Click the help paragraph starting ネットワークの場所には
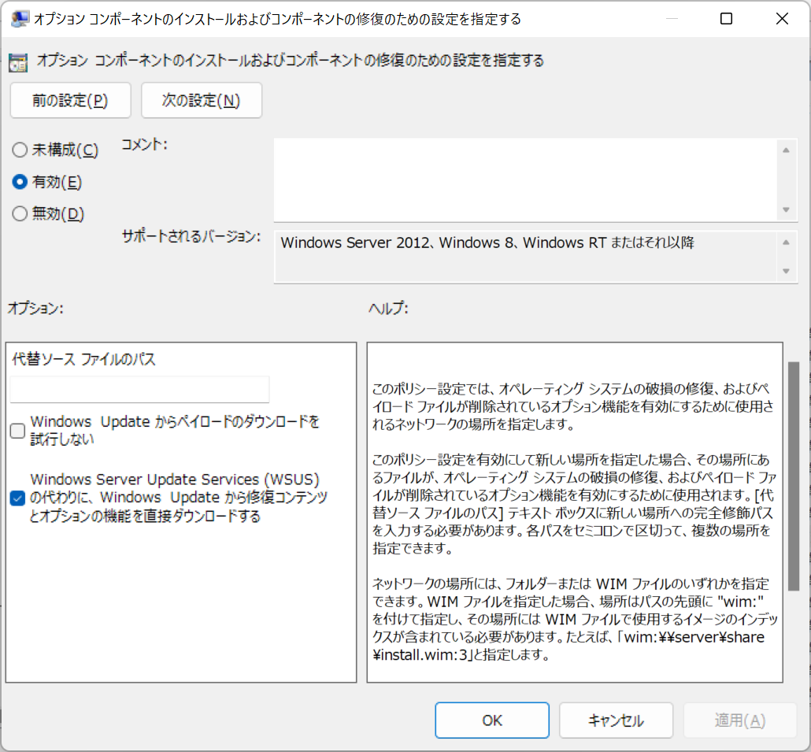The width and height of the screenshot is (811, 752). click(x=575, y=619)
